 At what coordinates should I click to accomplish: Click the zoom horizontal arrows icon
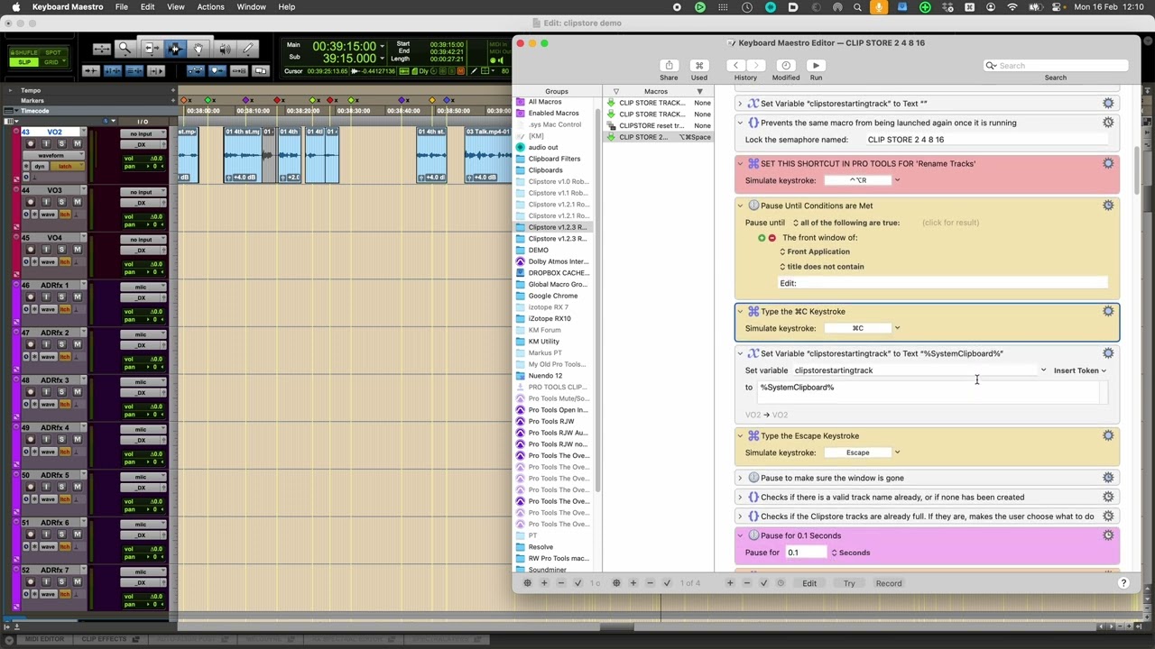pyautogui.click(x=102, y=49)
